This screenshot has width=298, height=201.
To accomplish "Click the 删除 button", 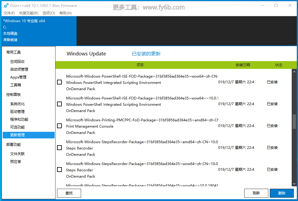I will click(x=282, y=193).
